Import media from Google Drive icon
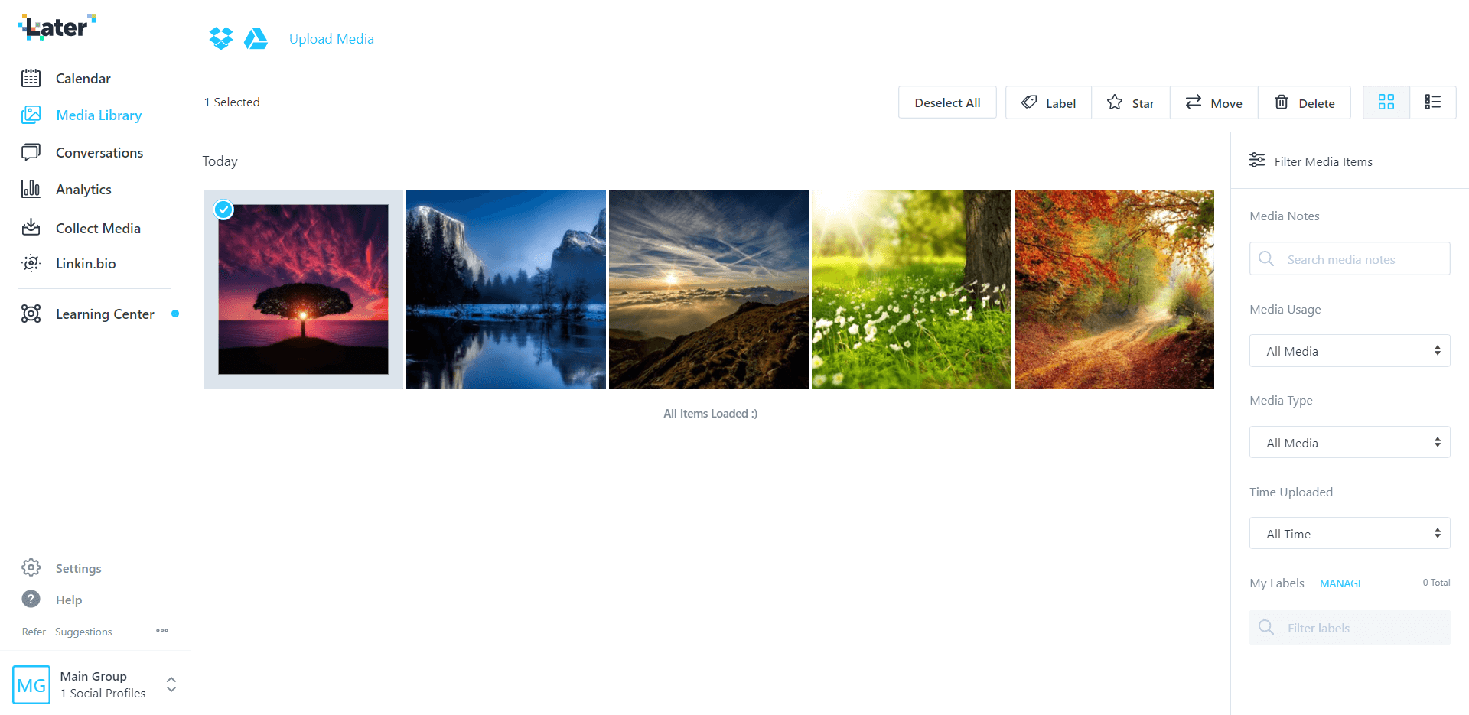The height and width of the screenshot is (715, 1469). [x=256, y=38]
